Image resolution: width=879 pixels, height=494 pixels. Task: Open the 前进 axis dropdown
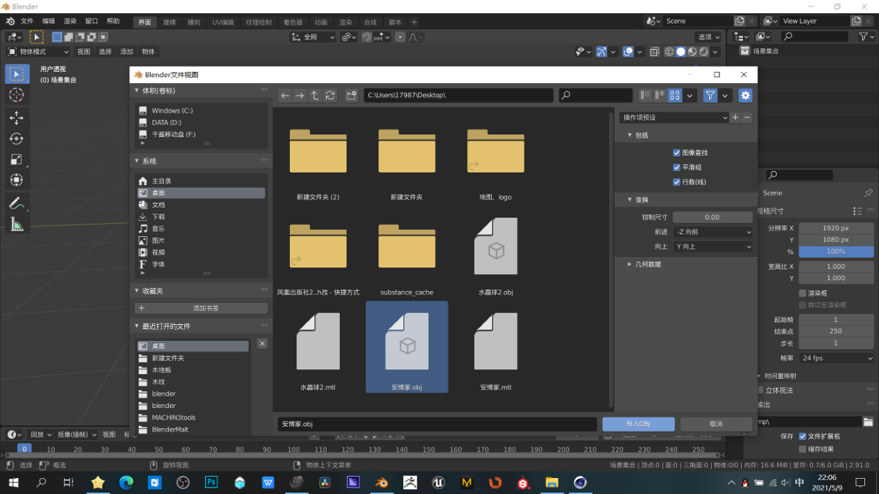coord(713,232)
